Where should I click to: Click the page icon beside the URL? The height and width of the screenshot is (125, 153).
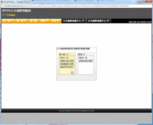[3, 6]
